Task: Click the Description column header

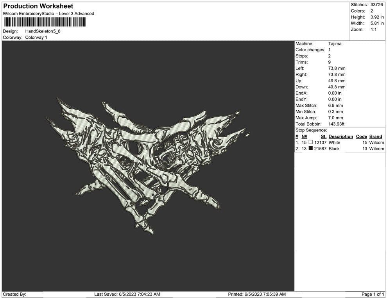Action: point(340,136)
